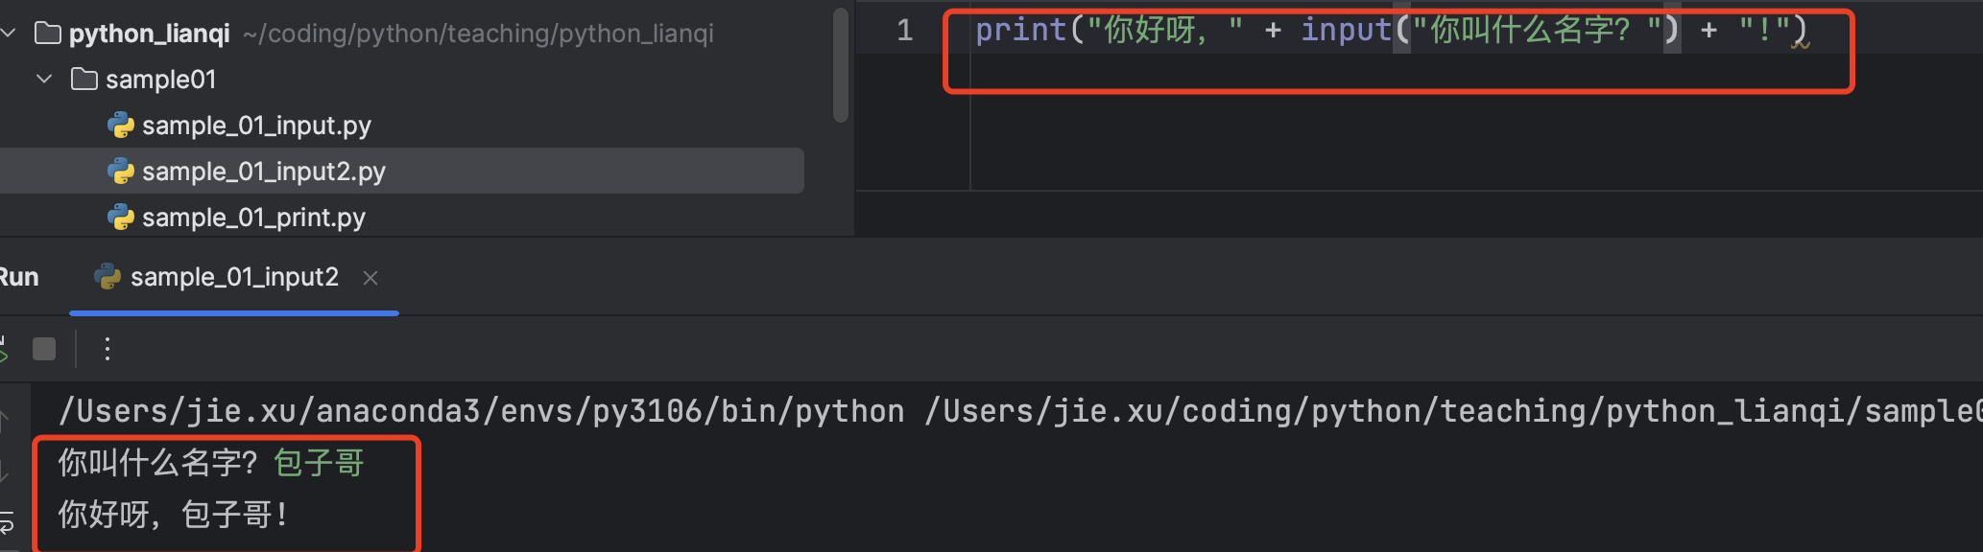Click the project tree vertical scrollbar
Viewport: 1983px width, 552px height.
(841, 67)
